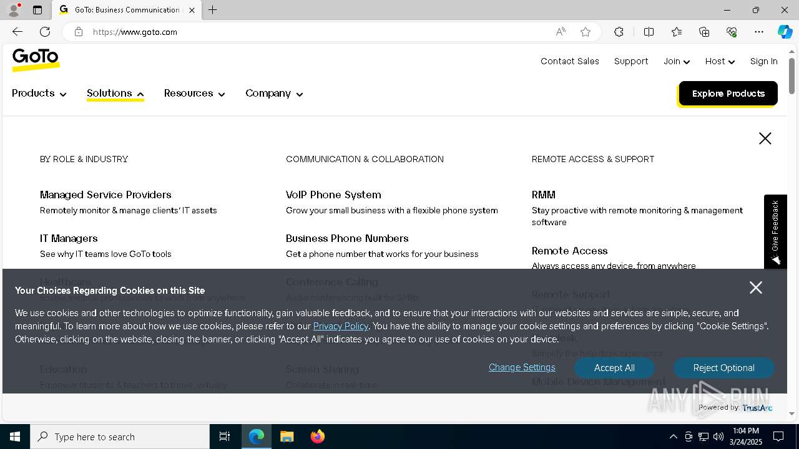Open the Privacy Policy link
This screenshot has width=799, height=449.
tap(341, 326)
